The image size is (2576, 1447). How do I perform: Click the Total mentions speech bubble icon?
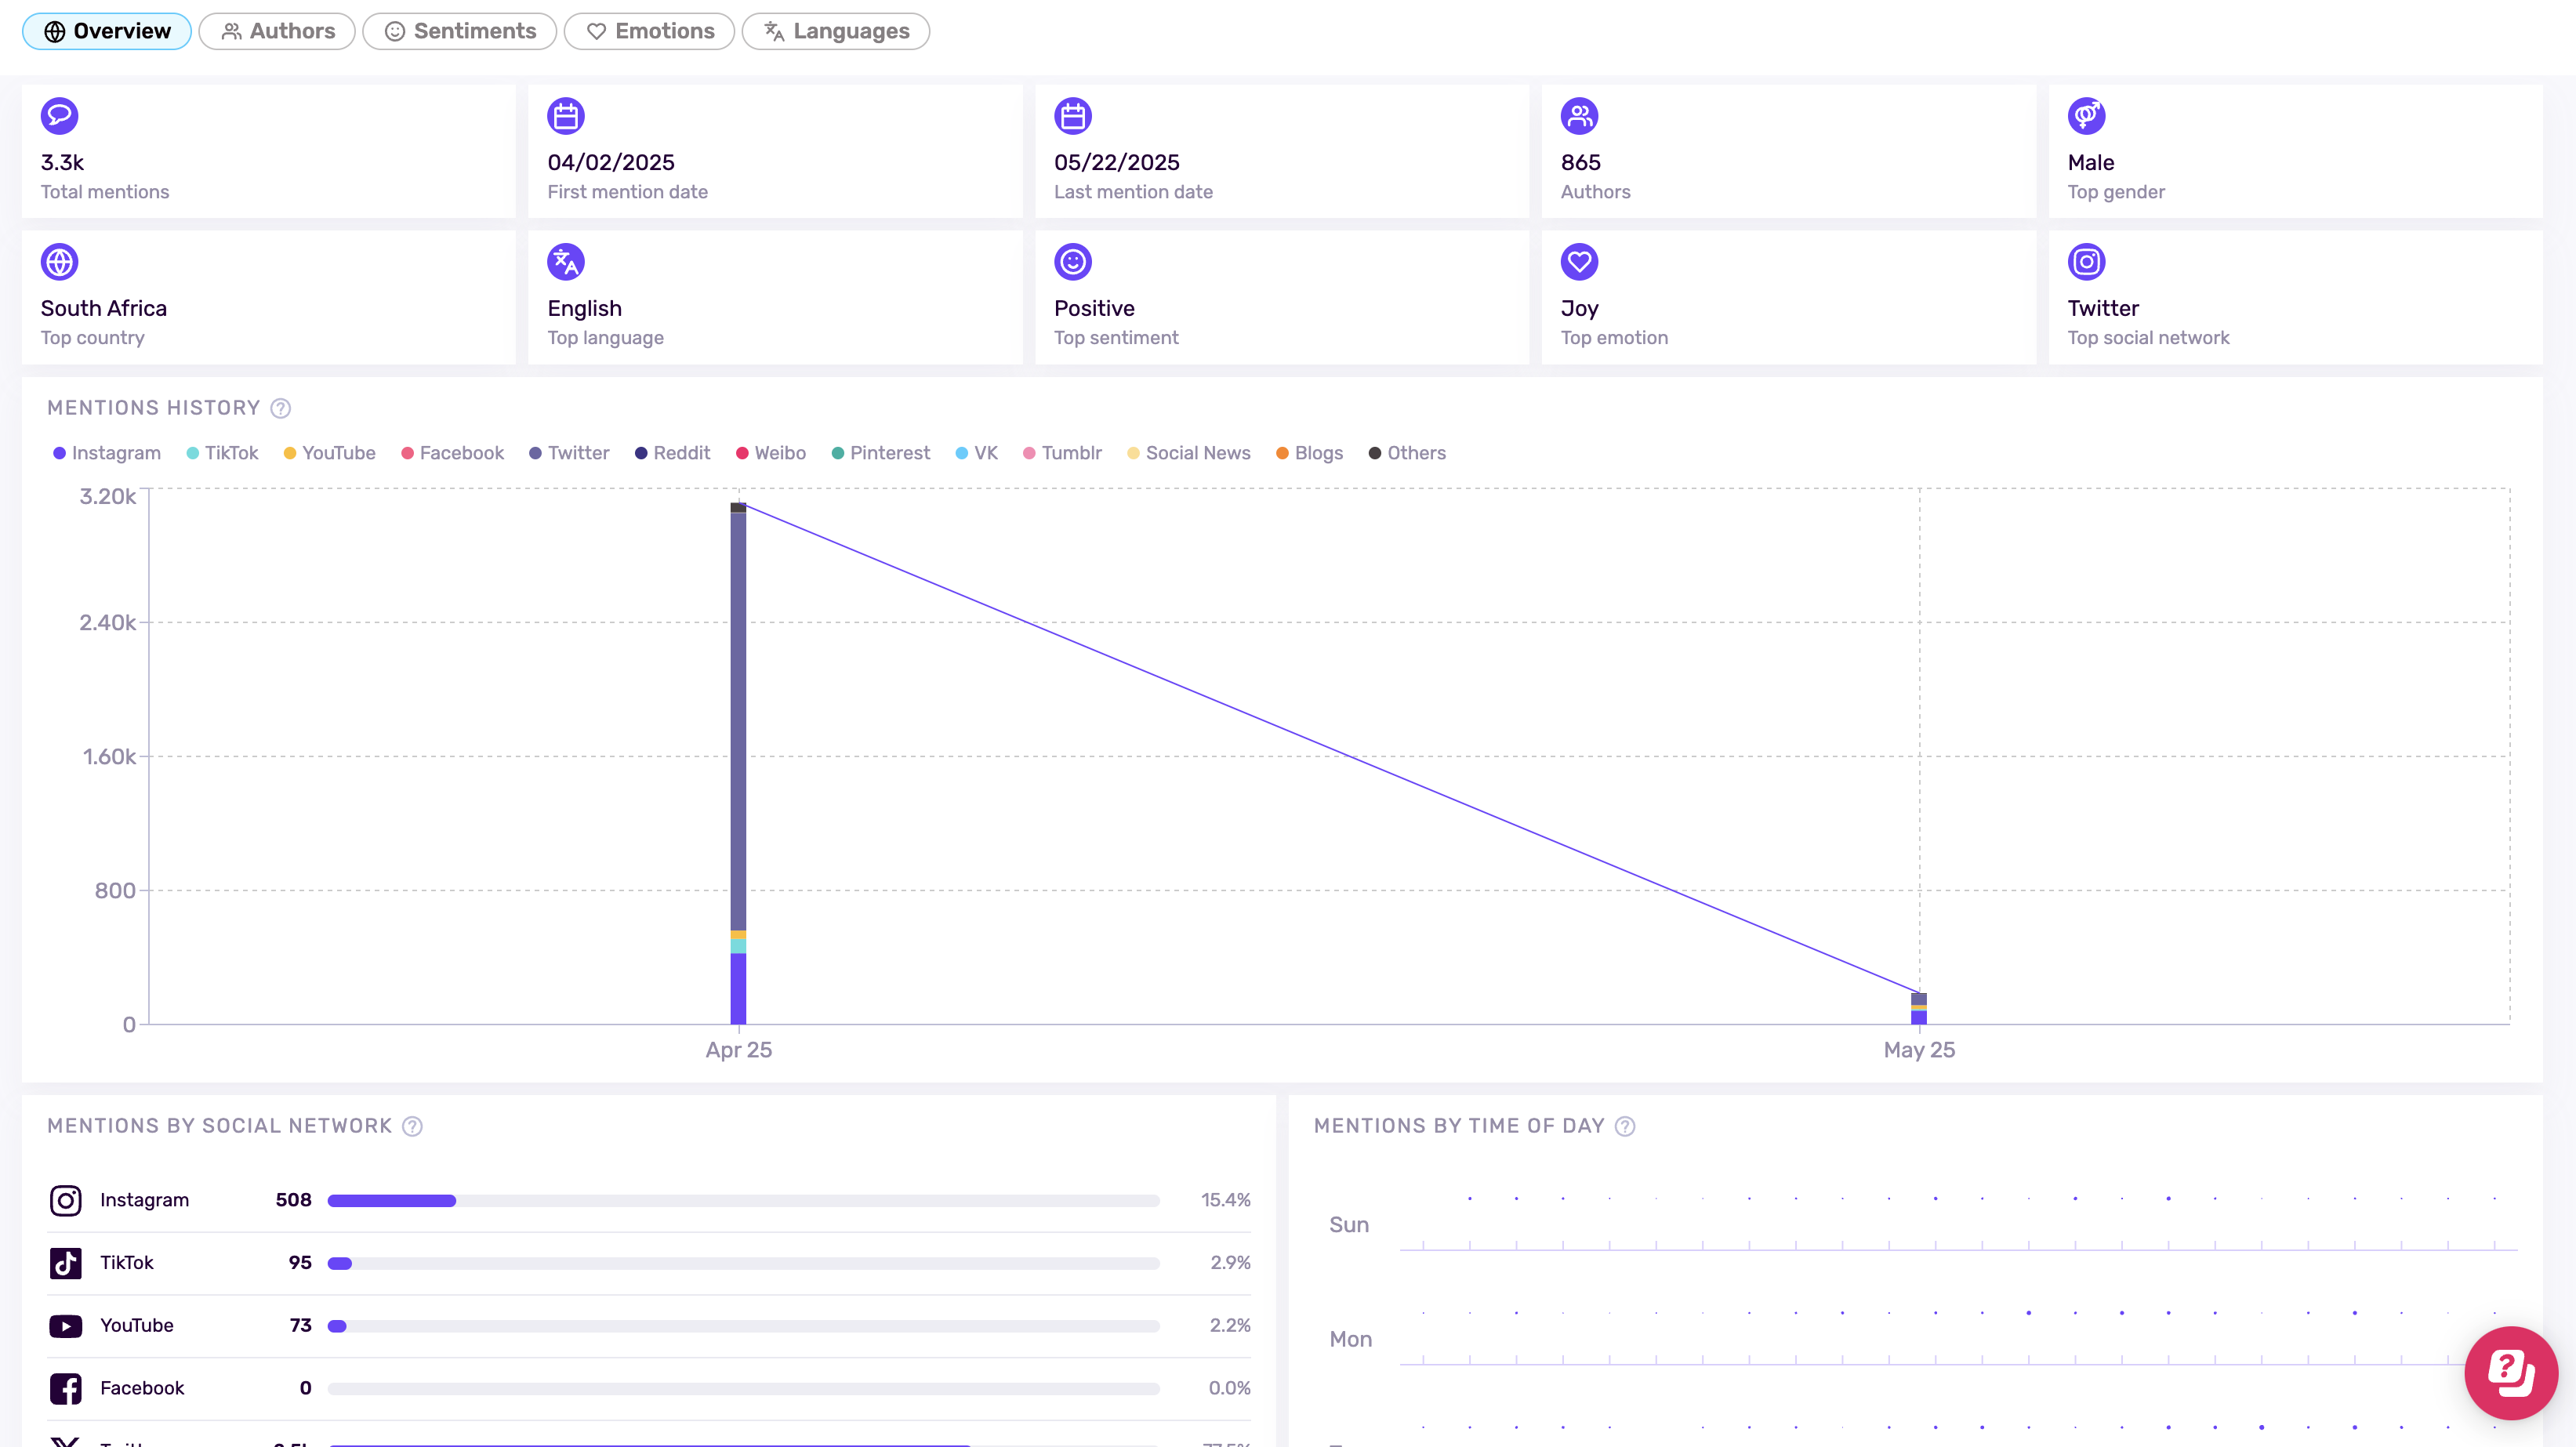[x=60, y=115]
